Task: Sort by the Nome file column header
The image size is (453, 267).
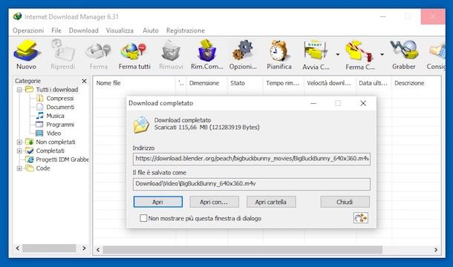Action: tap(134, 83)
